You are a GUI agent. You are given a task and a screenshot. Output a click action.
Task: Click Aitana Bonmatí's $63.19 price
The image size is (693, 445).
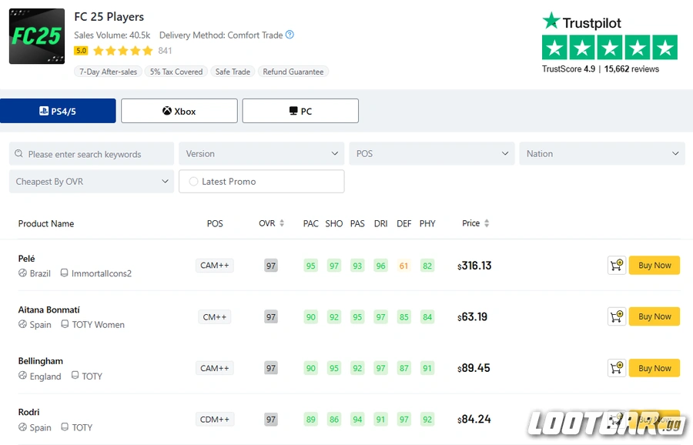(x=472, y=317)
